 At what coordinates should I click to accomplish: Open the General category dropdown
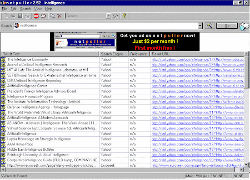click(109, 16)
